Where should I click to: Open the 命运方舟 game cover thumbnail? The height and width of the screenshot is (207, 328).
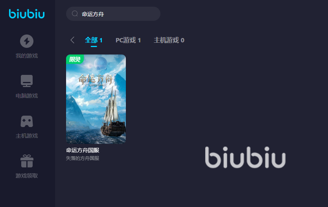[96, 99]
